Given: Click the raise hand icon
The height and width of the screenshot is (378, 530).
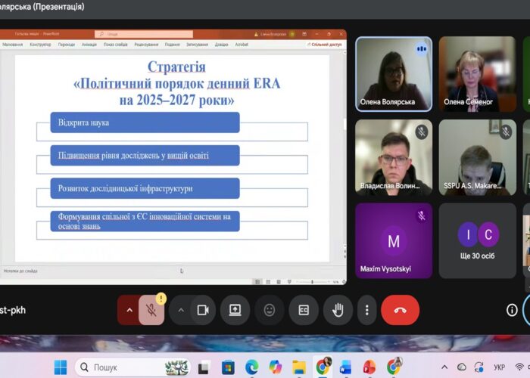Looking at the screenshot, I should (x=338, y=310).
